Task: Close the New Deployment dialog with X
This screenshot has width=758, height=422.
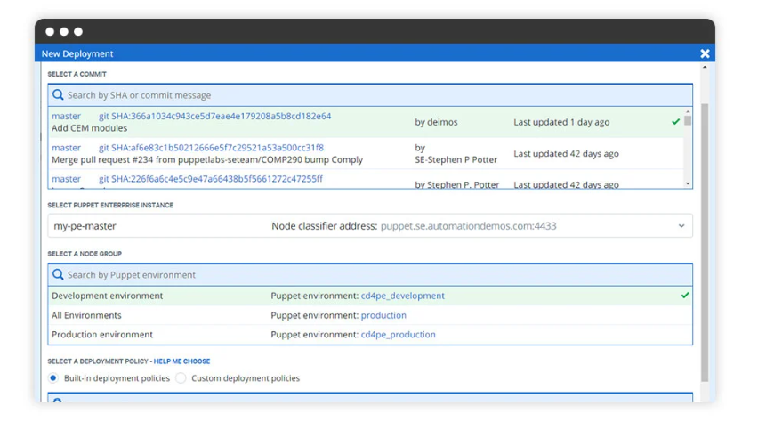Action: [705, 54]
